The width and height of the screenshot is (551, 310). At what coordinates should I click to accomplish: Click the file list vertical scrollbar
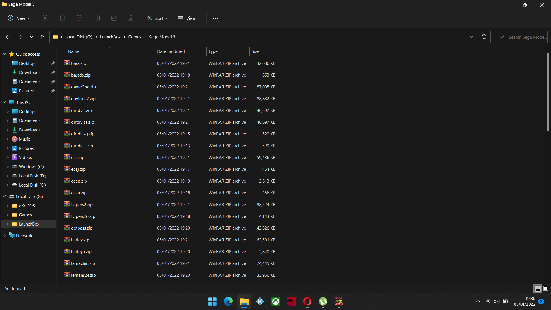pos(548,92)
